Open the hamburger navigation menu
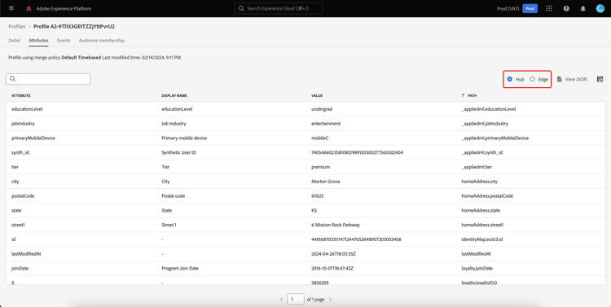Viewport: 611px width, 307px height. [11, 8]
